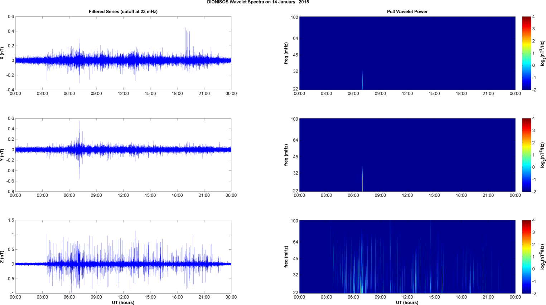Click 'freq (mHz)' label of the middle spectrogram
Image resolution: width=546 pixels, height=305 pixels.
tap(286, 155)
